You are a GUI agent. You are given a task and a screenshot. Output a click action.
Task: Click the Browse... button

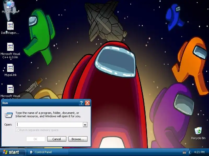click(x=78, y=139)
